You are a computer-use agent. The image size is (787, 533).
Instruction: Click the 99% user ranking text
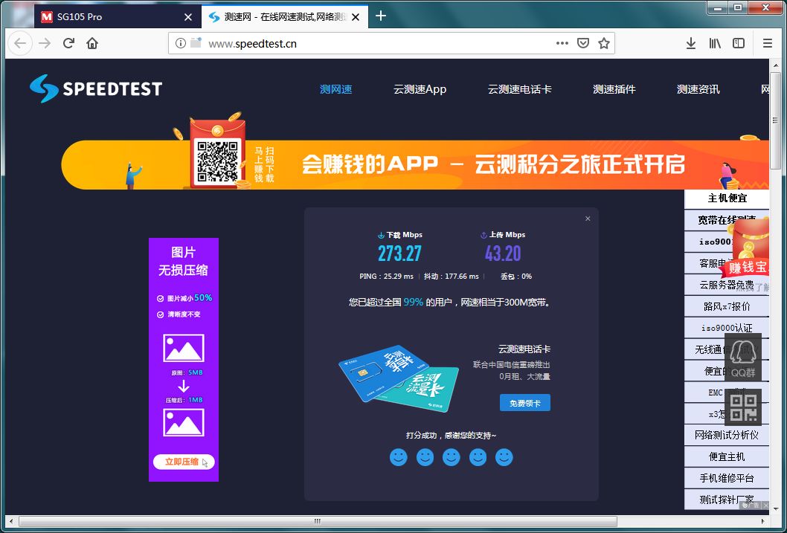[414, 303]
